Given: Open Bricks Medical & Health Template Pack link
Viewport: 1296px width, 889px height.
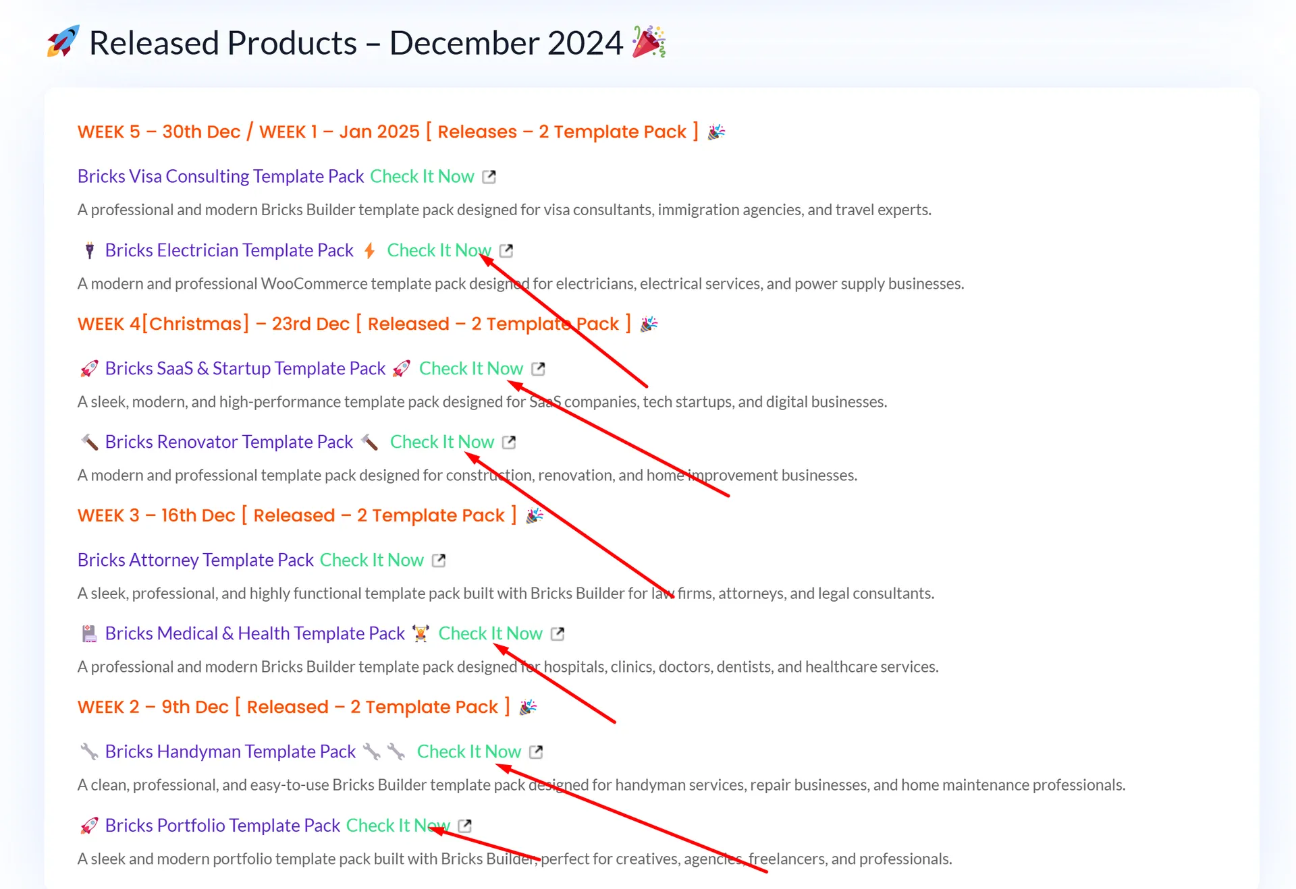Looking at the screenshot, I should [x=254, y=634].
